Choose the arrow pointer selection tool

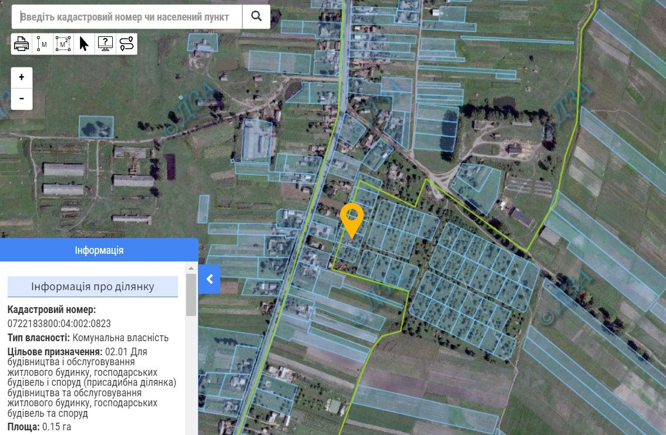click(84, 44)
